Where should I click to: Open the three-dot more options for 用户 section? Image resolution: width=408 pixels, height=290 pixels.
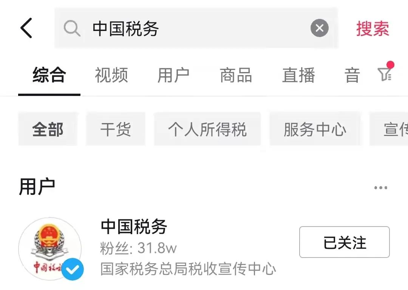pyautogui.click(x=381, y=188)
